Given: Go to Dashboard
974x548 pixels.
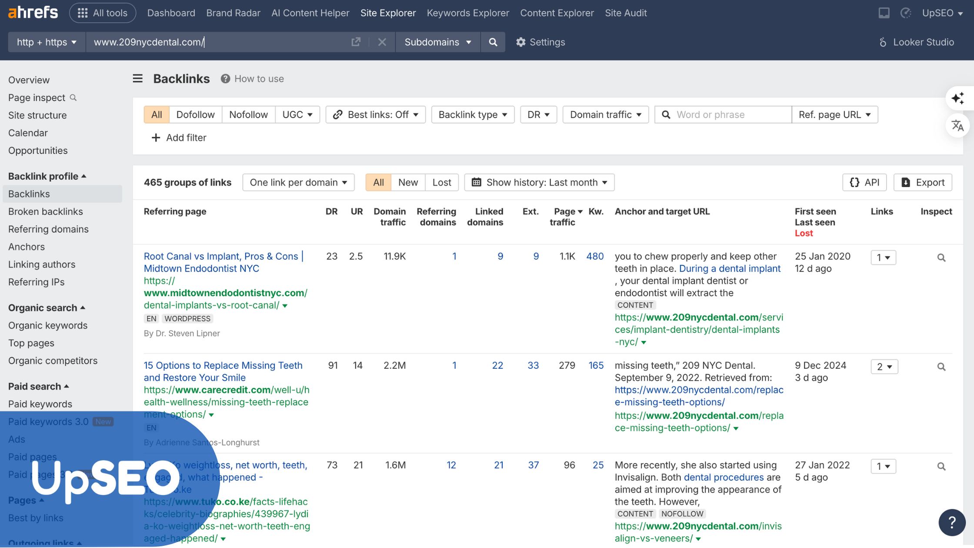Looking at the screenshot, I should (x=171, y=13).
